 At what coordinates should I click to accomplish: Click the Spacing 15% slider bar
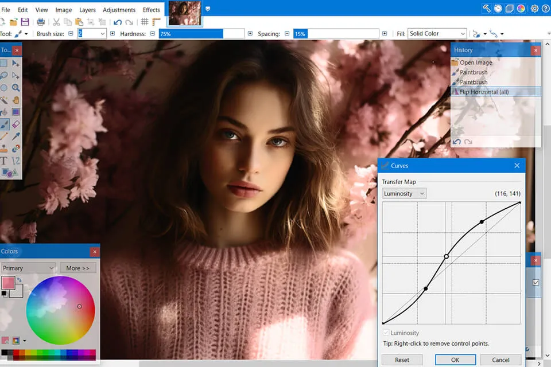tap(336, 34)
